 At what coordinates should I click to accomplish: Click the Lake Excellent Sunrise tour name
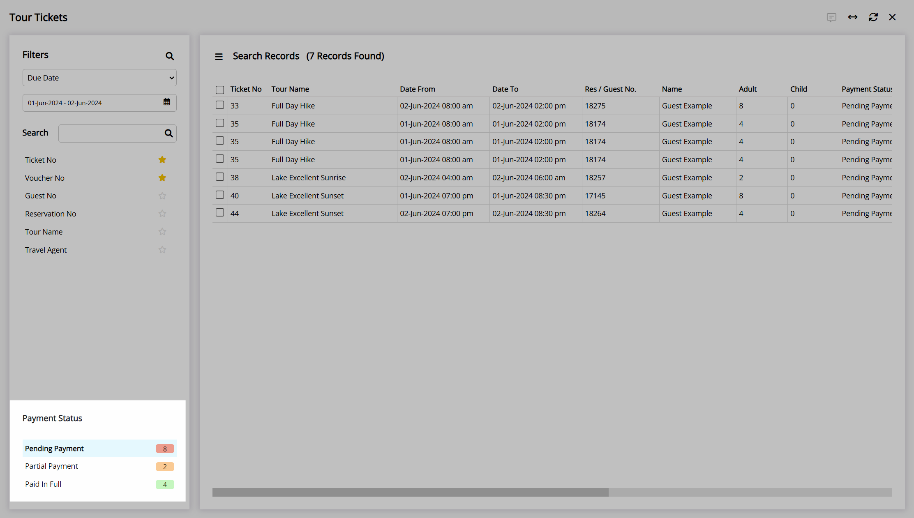click(309, 177)
